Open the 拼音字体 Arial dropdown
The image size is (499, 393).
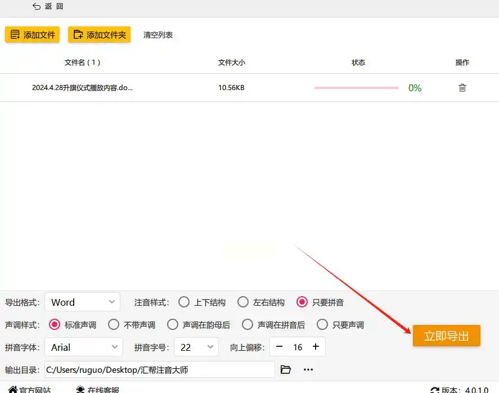click(x=84, y=347)
